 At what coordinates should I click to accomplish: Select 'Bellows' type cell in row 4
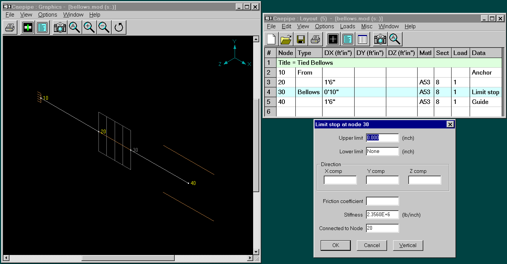tap(309, 92)
